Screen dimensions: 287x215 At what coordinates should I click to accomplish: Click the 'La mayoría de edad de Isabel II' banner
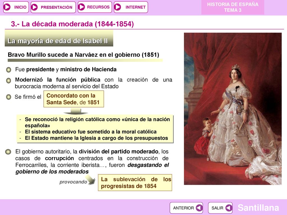click(59, 38)
